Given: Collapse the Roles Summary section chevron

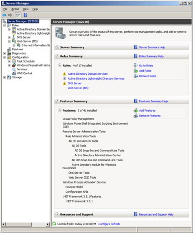Looking at the screenshot, I should tap(57, 56).
